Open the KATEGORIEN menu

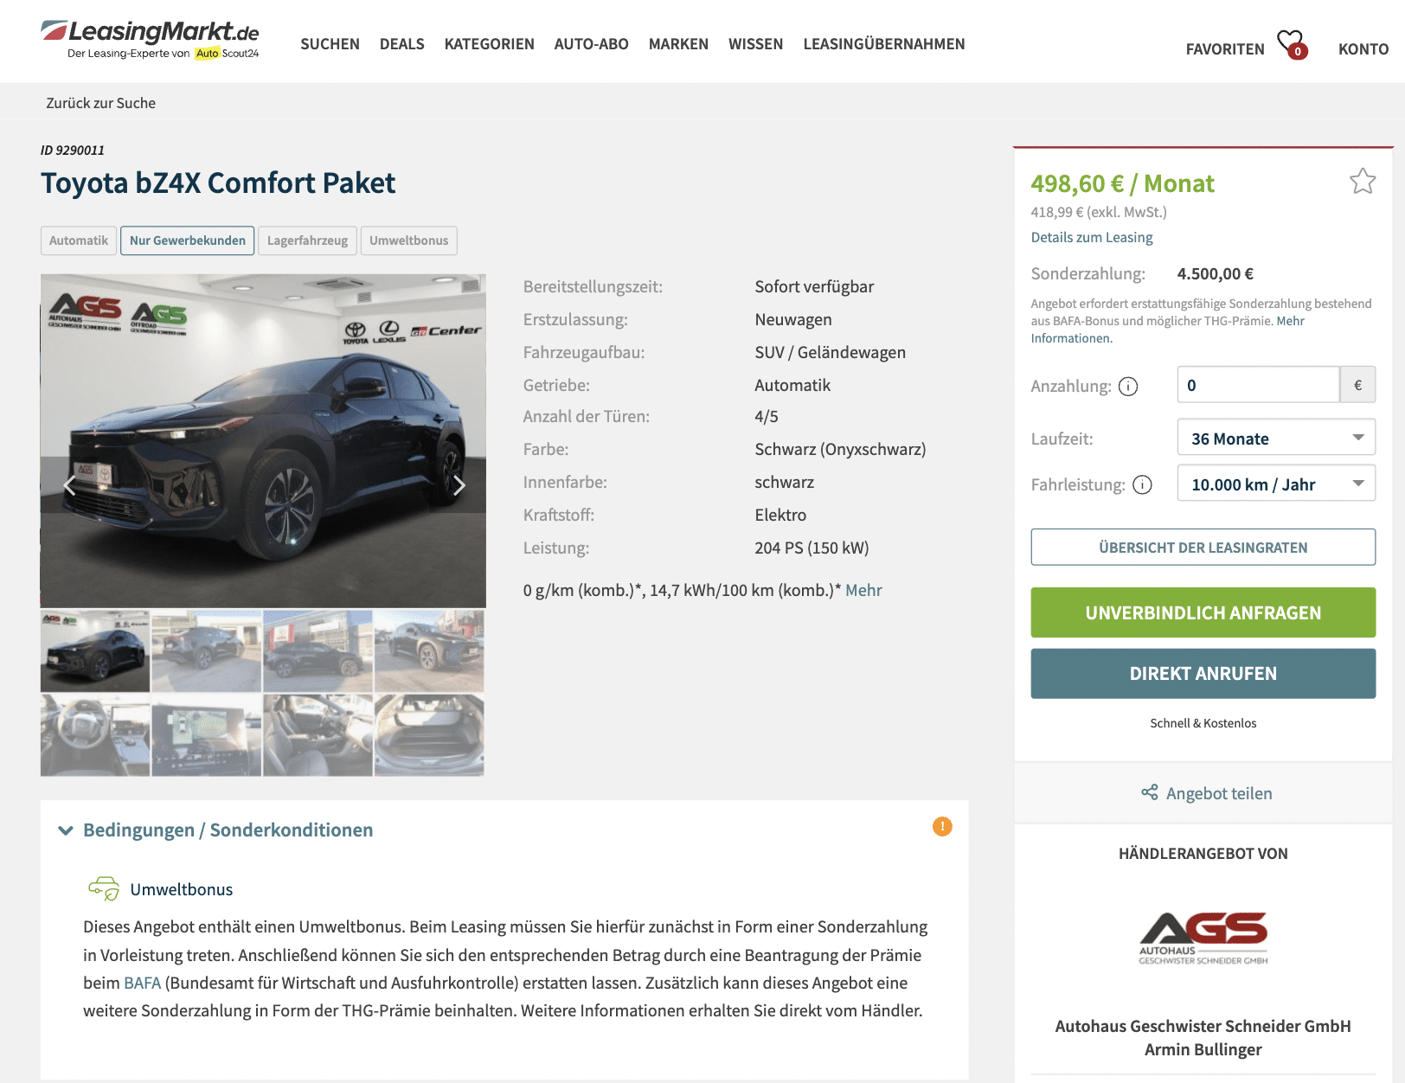[489, 44]
